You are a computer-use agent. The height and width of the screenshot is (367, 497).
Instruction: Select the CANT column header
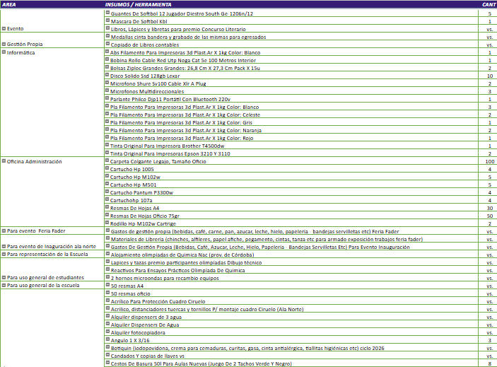click(489, 4)
